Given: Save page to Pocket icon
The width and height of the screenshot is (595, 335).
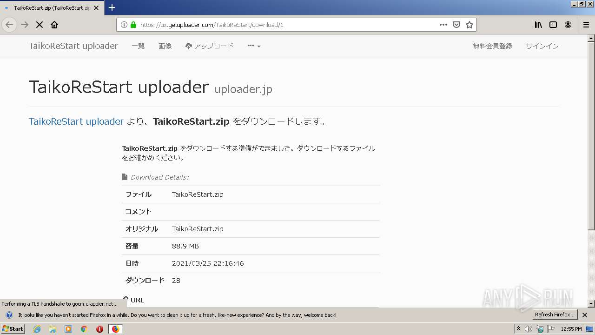Looking at the screenshot, I should click(456, 25).
